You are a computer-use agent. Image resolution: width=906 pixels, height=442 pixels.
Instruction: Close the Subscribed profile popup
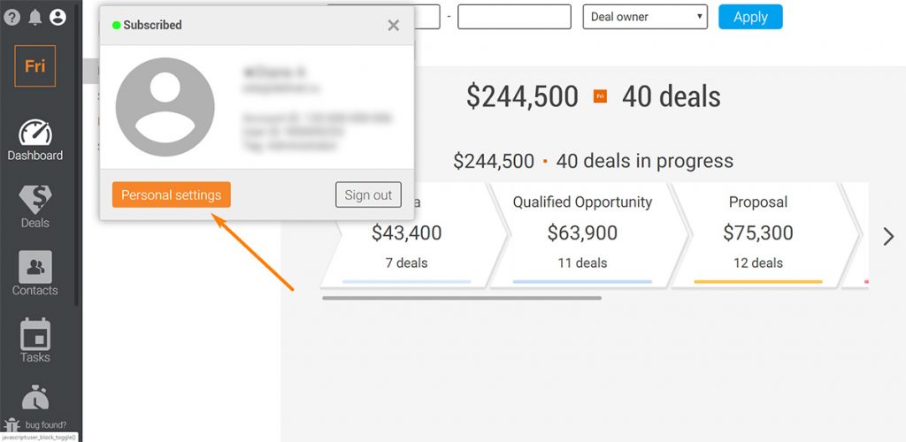394,26
